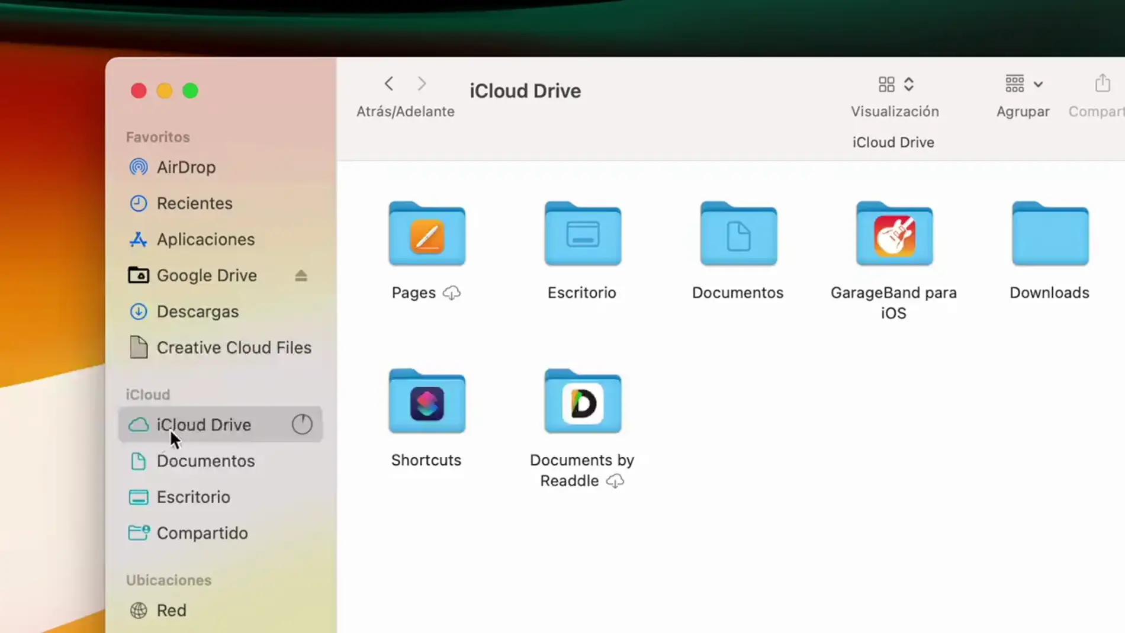The image size is (1125, 633).
Task: Select AirDrop in the sidebar
Action: pyautogui.click(x=185, y=167)
